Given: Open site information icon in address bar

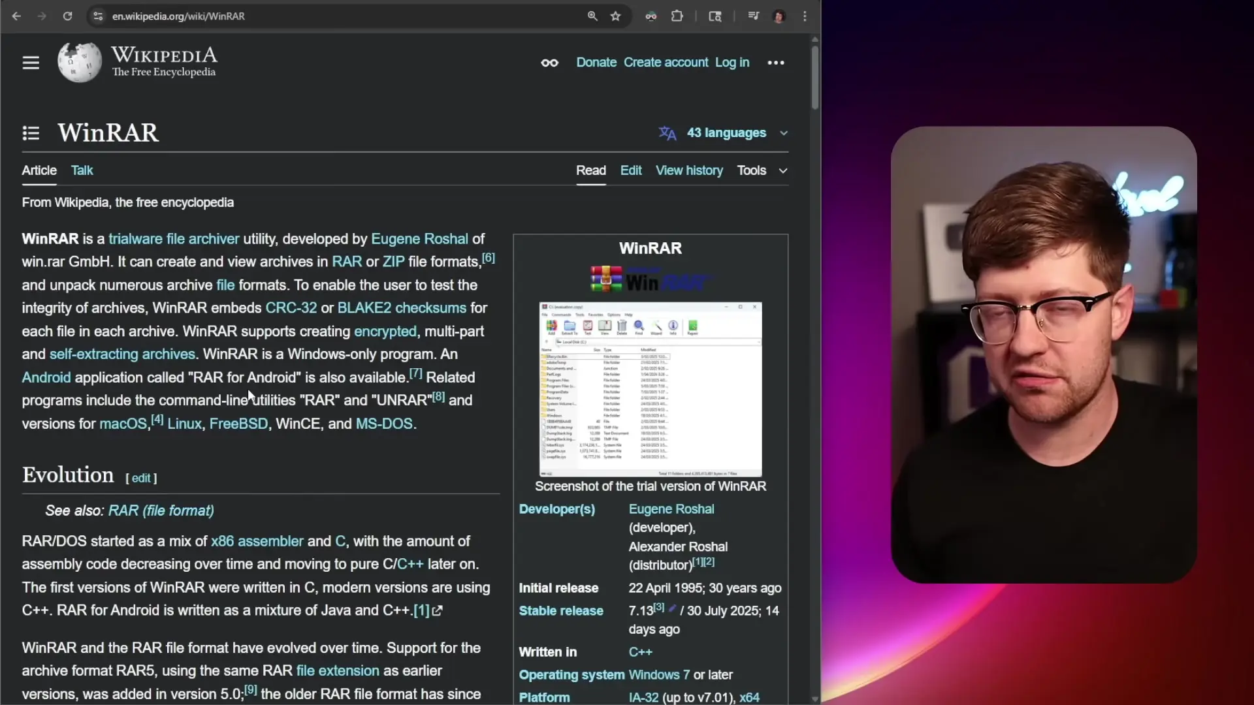Looking at the screenshot, I should (x=98, y=16).
